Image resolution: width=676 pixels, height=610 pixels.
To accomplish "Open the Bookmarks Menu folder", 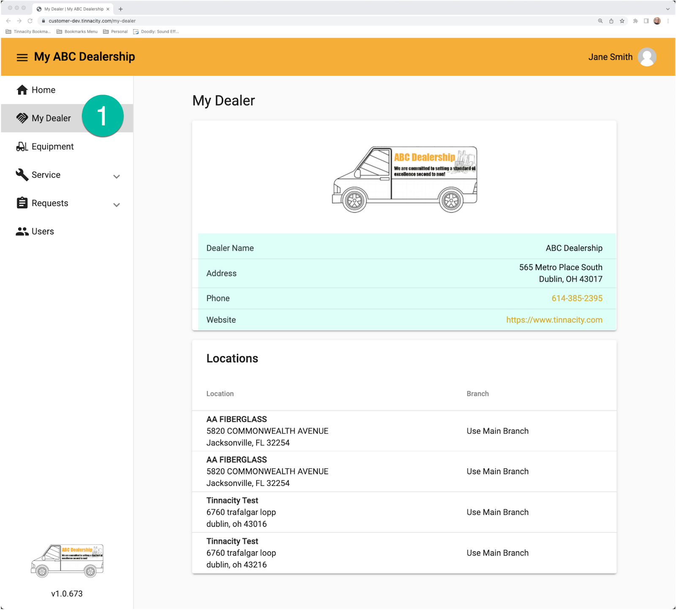I will 77,32.
